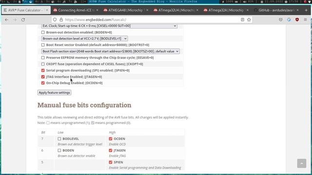Close the ATmega32A tab
The image size is (312, 175).
[247, 10]
